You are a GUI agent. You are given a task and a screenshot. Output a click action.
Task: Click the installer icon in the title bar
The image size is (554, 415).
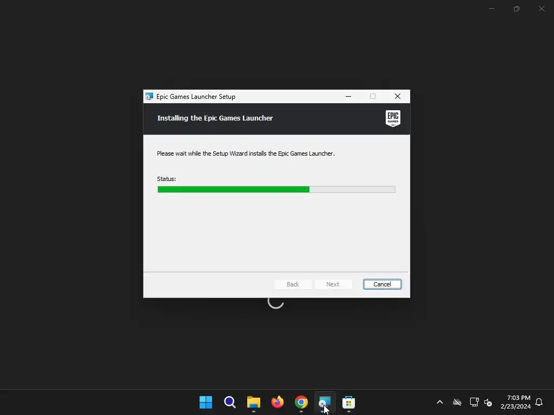[149, 96]
